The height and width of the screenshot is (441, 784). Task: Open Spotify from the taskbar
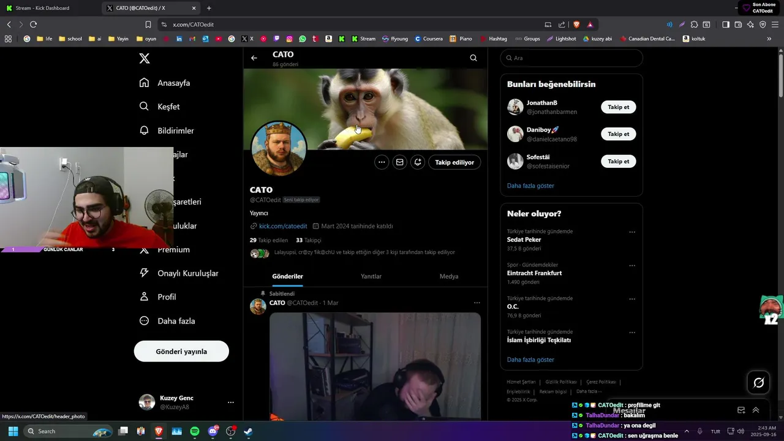click(x=195, y=431)
